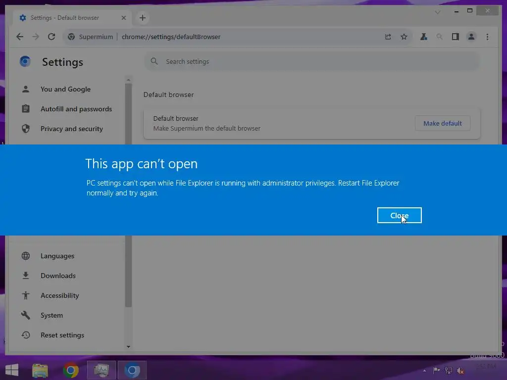Open the Windows Start button
The height and width of the screenshot is (380, 507).
12,370
